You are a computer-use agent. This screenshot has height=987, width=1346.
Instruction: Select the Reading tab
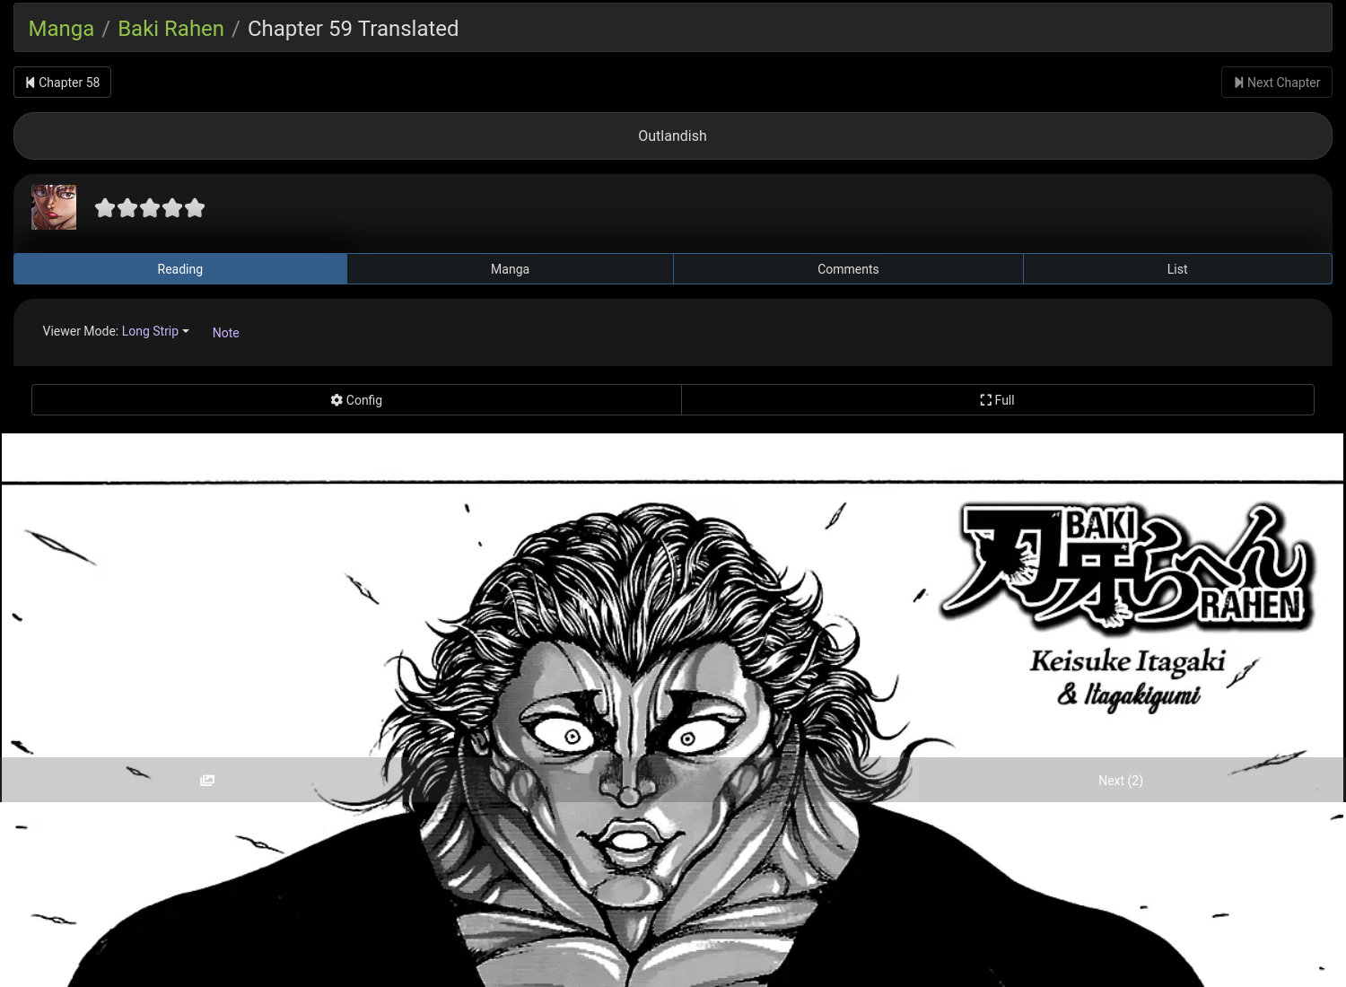[180, 269]
